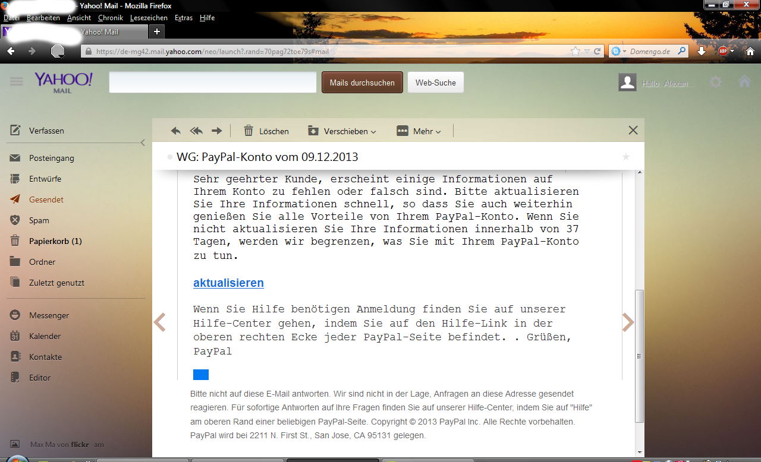Click the reply-all double arrow icon
The image size is (761, 462).
tap(196, 131)
